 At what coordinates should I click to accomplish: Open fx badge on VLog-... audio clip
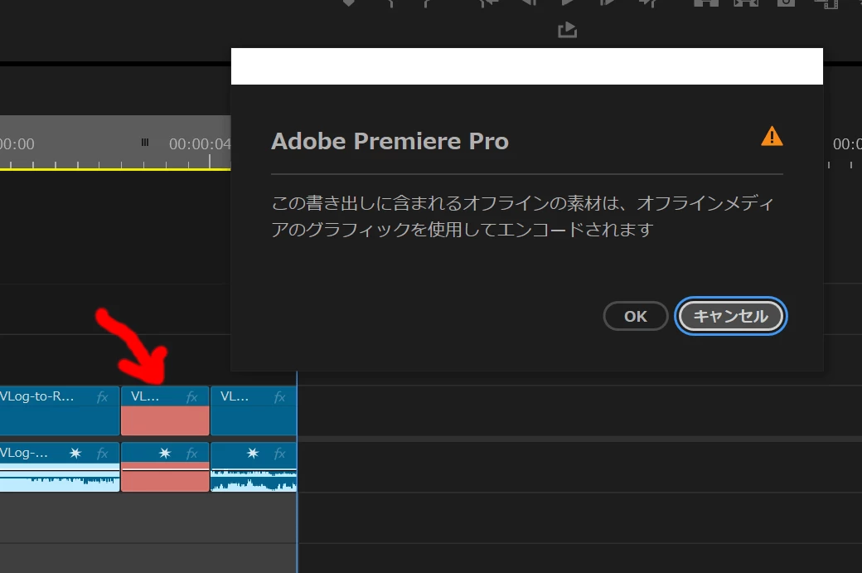pos(102,453)
